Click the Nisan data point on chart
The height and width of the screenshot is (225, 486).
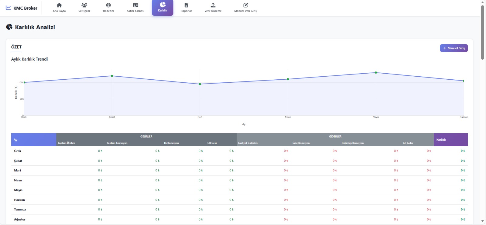click(x=288, y=79)
